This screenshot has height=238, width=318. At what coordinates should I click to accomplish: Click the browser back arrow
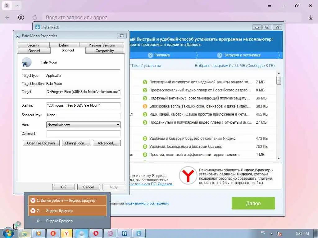pyautogui.click(x=7, y=18)
